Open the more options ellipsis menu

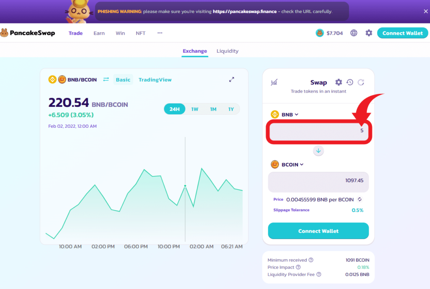click(x=160, y=33)
